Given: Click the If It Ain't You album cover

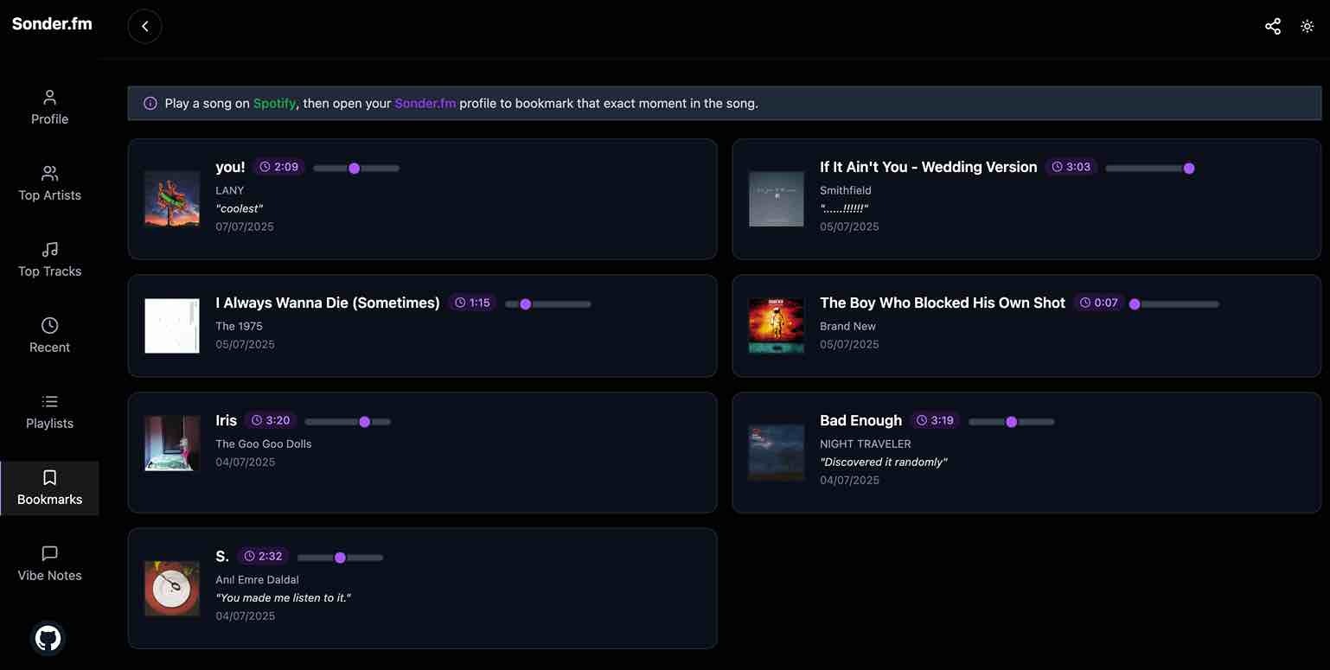Looking at the screenshot, I should click(x=777, y=199).
